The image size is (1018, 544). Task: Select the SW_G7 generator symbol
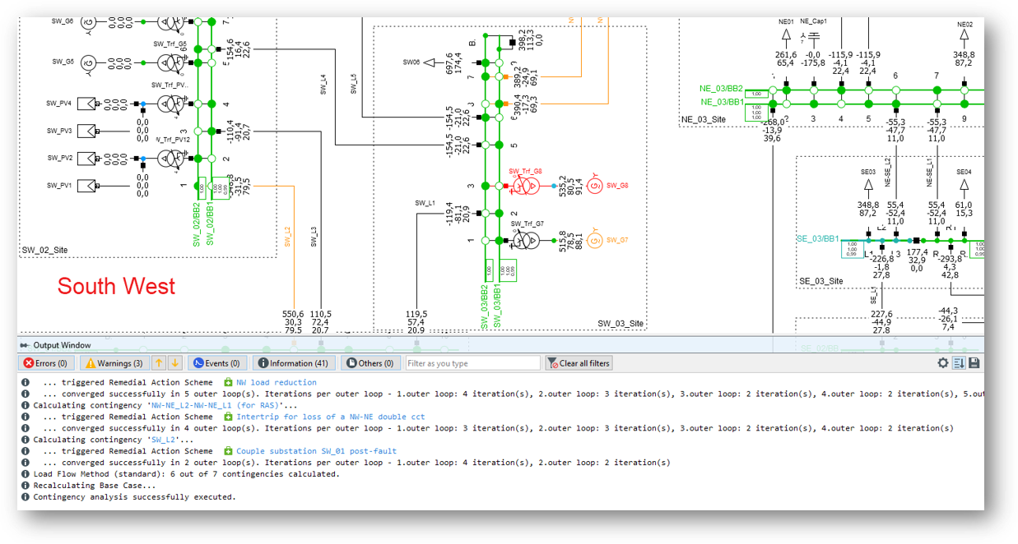[x=593, y=241]
